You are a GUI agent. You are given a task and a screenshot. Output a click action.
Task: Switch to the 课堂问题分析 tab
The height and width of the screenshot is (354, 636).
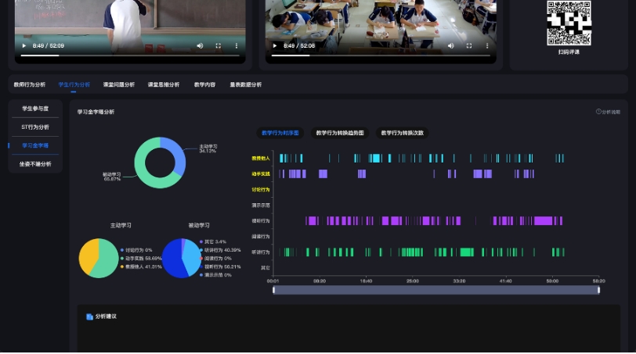118,84
